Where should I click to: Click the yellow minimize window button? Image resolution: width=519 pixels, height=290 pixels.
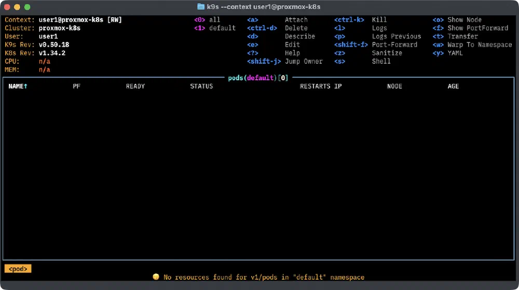point(17,7)
